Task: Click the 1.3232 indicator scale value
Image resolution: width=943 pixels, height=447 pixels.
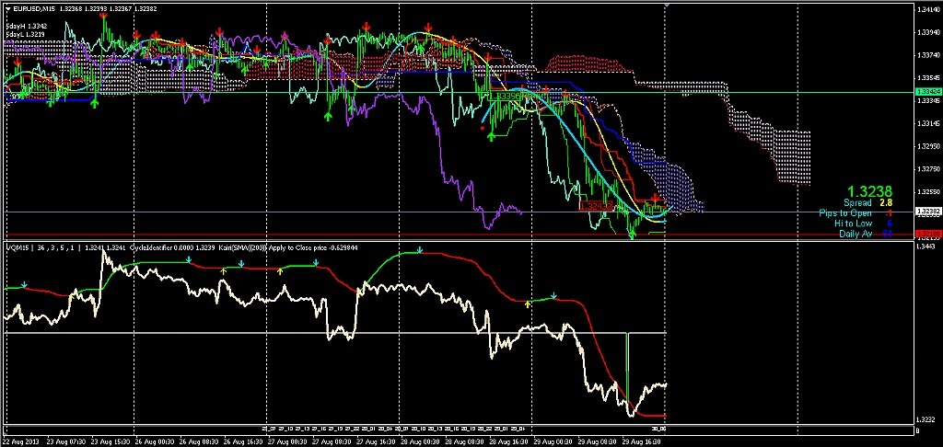Action: point(925,420)
